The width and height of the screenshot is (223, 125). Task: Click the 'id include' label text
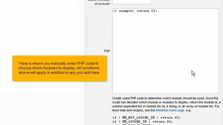point(102,4)
